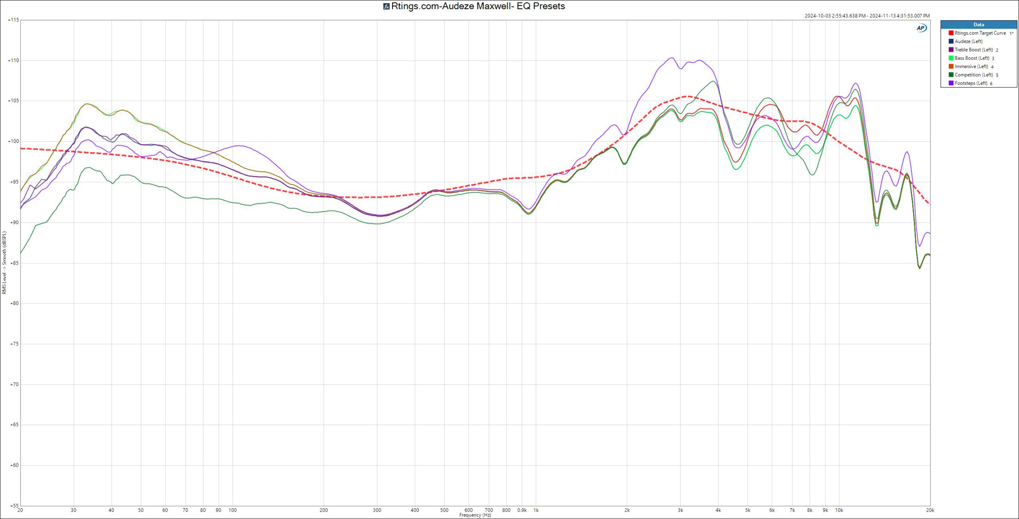Click the RMS Level Smooth (dBSPL) axis label
Viewport: 1019px width, 519px height.
point(4,263)
